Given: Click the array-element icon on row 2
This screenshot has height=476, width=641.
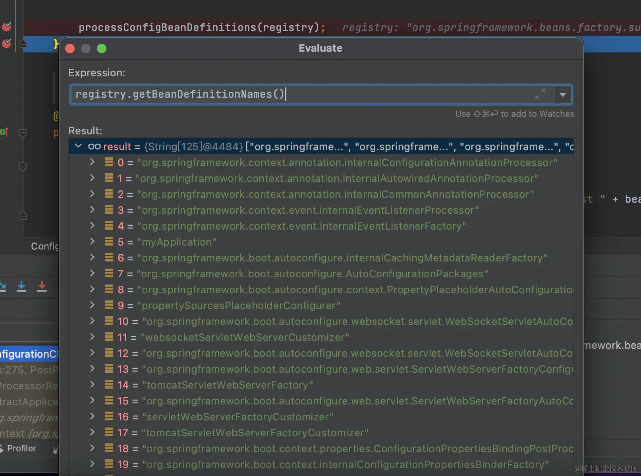Looking at the screenshot, I should point(109,194).
